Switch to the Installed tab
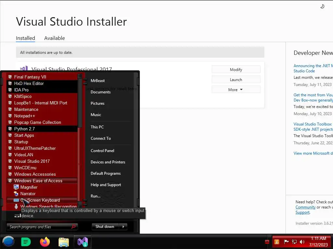Viewport: 333px width, 249px height. [x=25, y=38]
